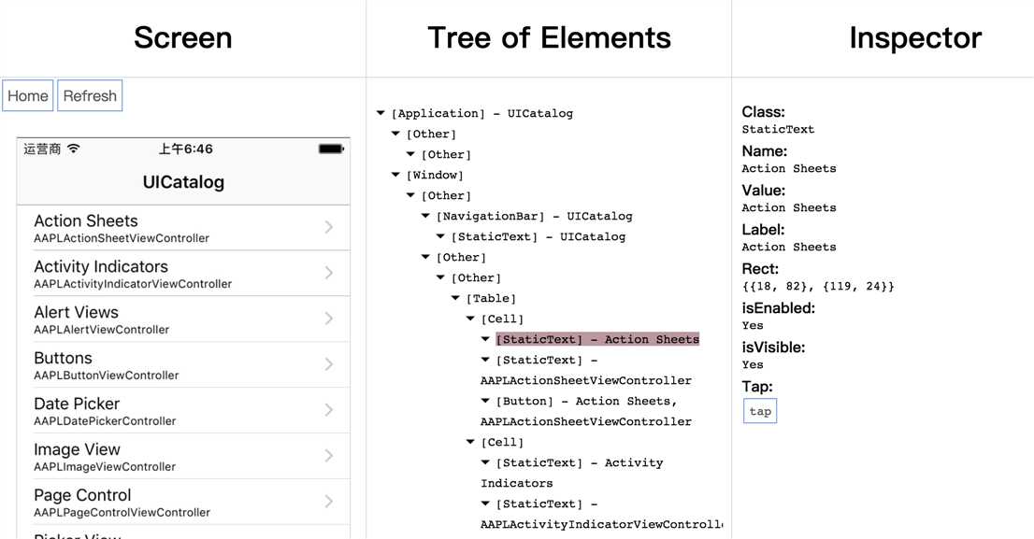Click chevron on Action Sheets row
This screenshot has height=539, width=1034.
click(x=329, y=227)
